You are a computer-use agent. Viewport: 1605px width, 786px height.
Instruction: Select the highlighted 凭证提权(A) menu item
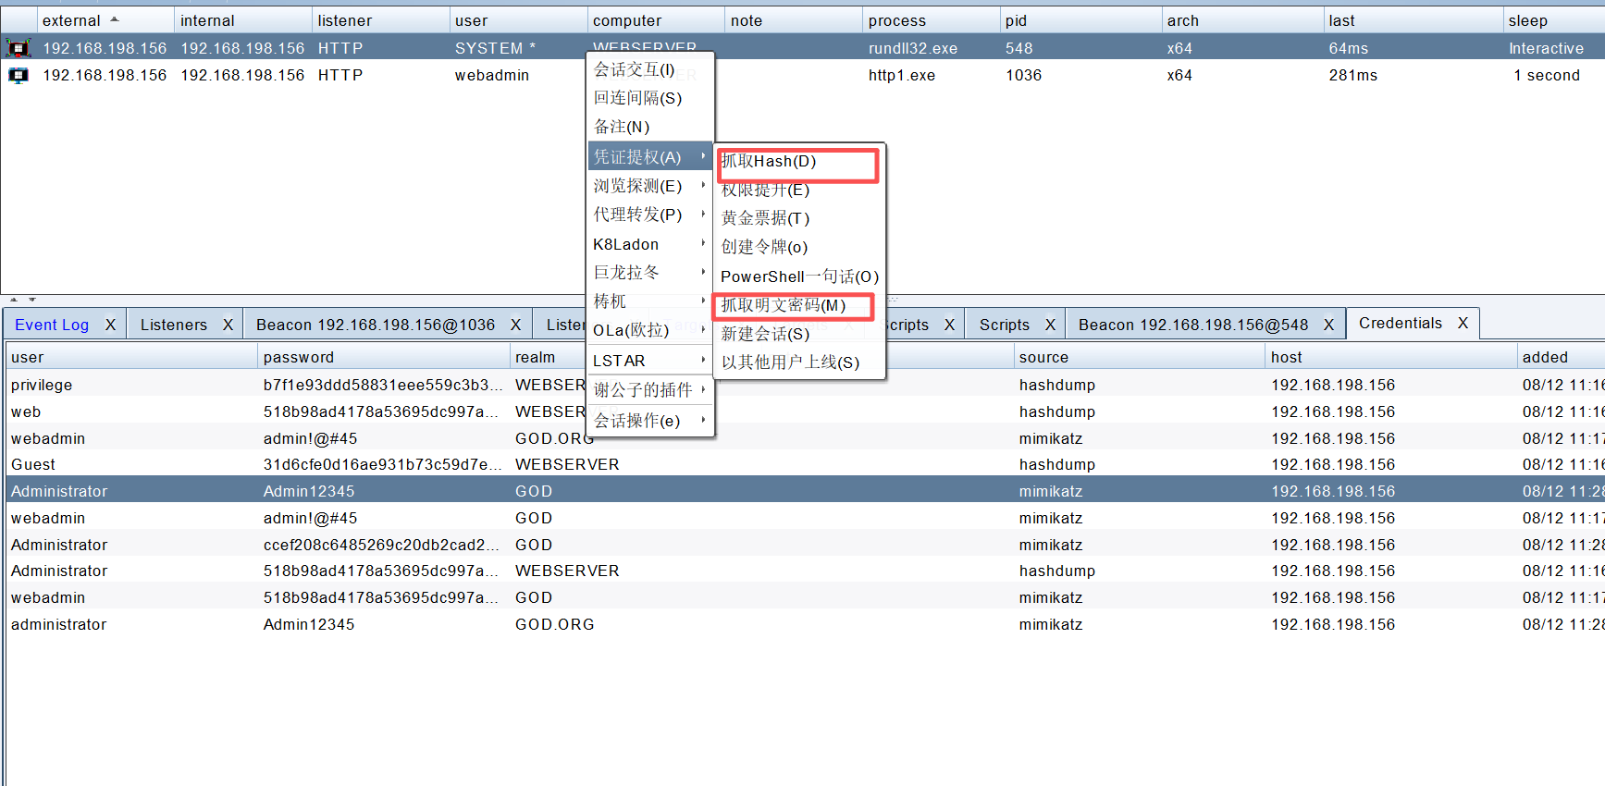click(x=651, y=157)
